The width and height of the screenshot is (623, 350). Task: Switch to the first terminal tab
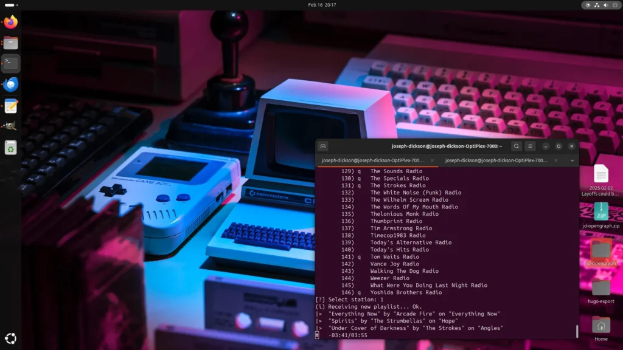pos(373,160)
